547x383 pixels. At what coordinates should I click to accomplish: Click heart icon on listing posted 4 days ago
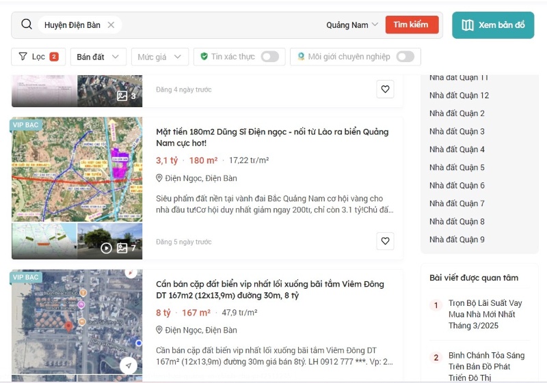[x=385, y=89]
